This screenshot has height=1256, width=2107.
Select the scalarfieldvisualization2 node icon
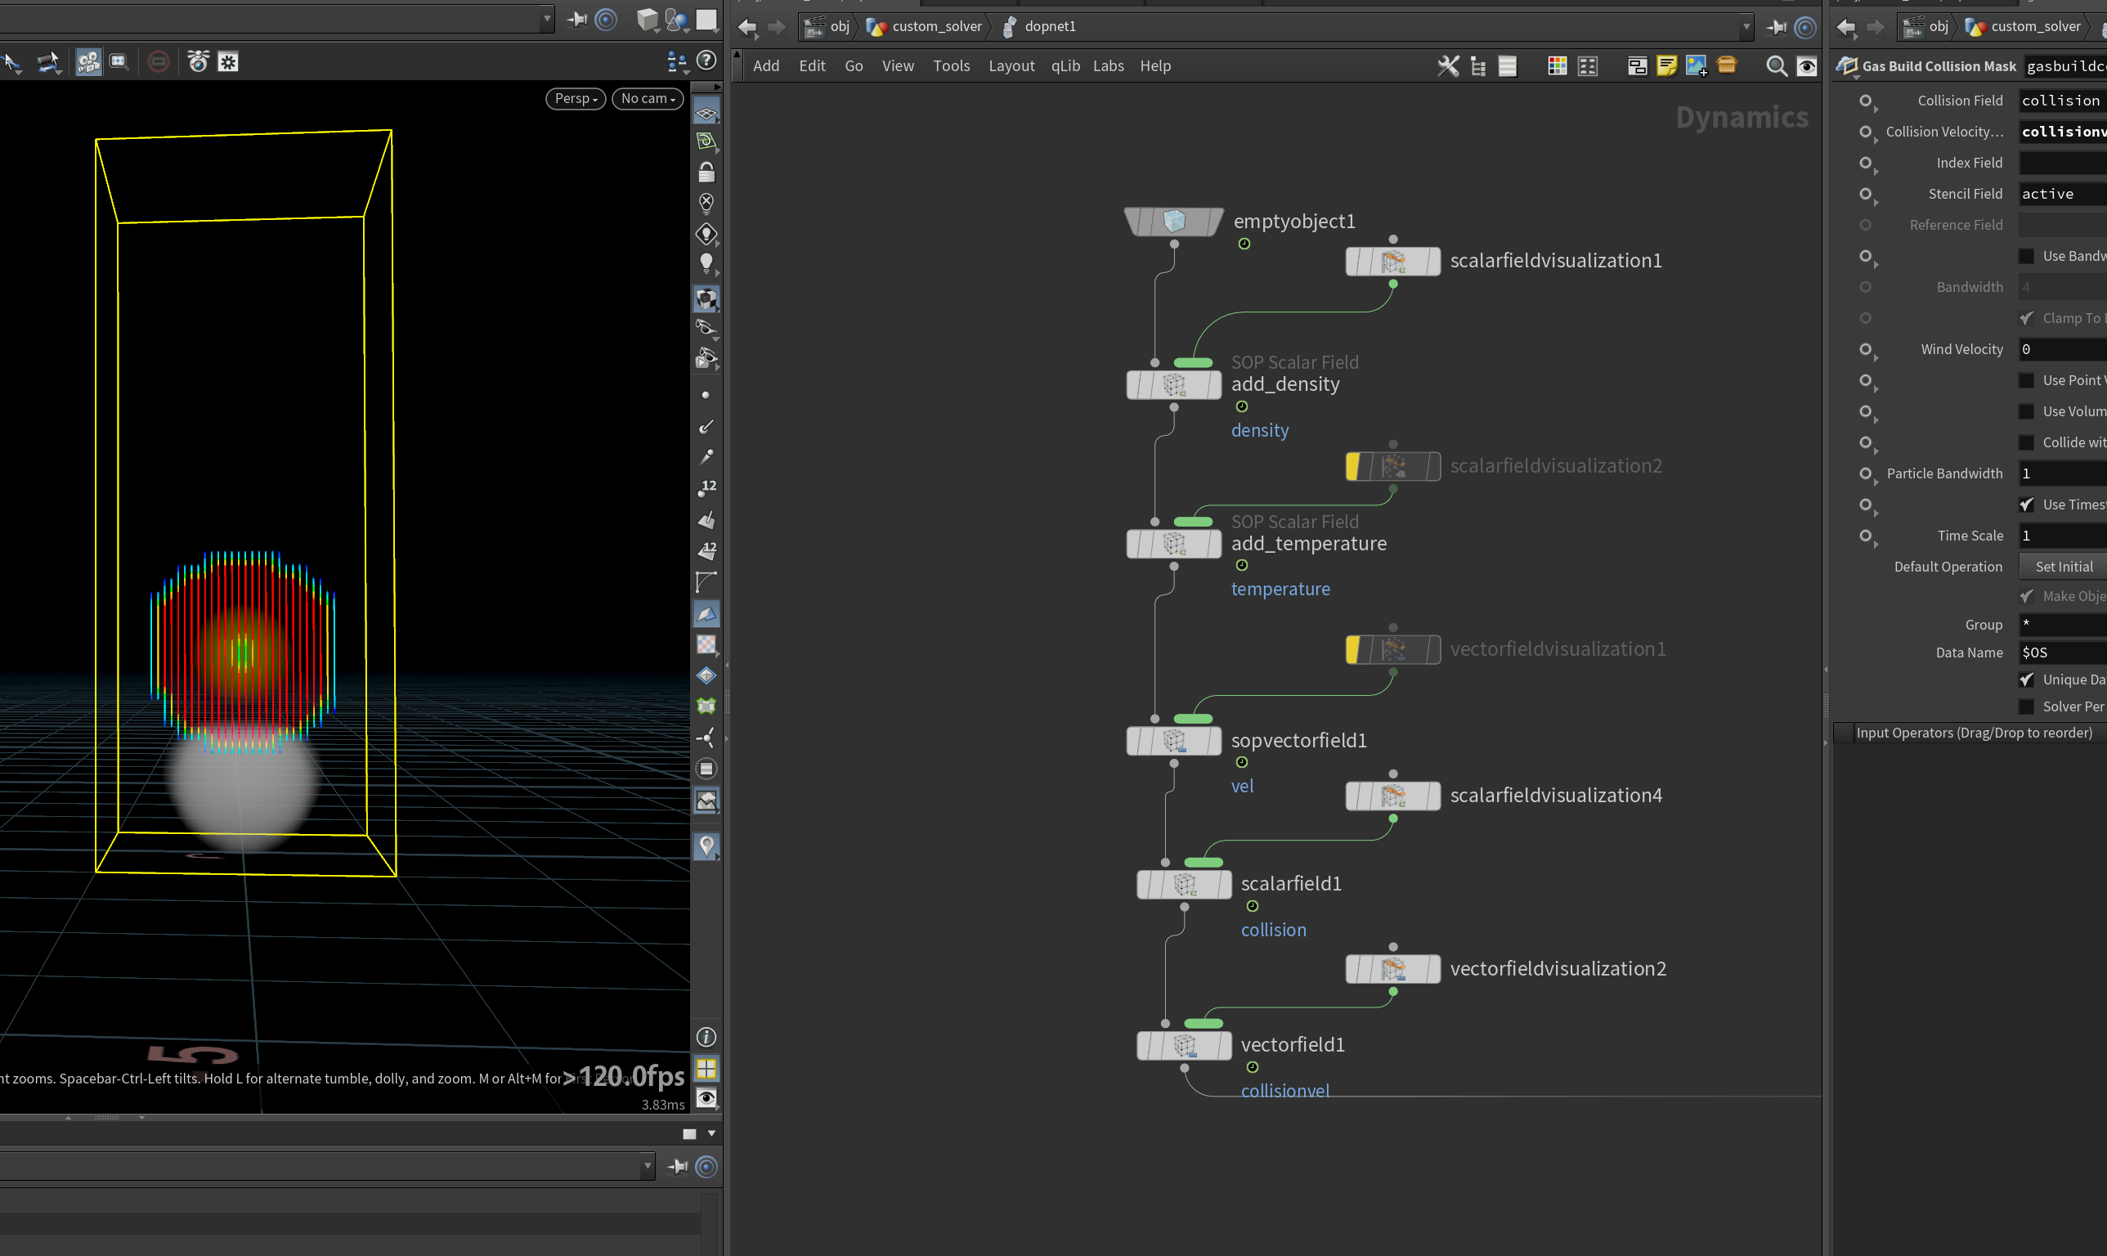1393,465
